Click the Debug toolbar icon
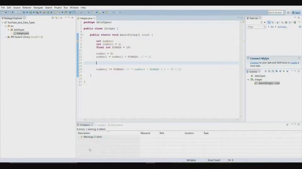The width and height of the screenshot is (302, 169). pyautogui.click(x=24, y=13)
